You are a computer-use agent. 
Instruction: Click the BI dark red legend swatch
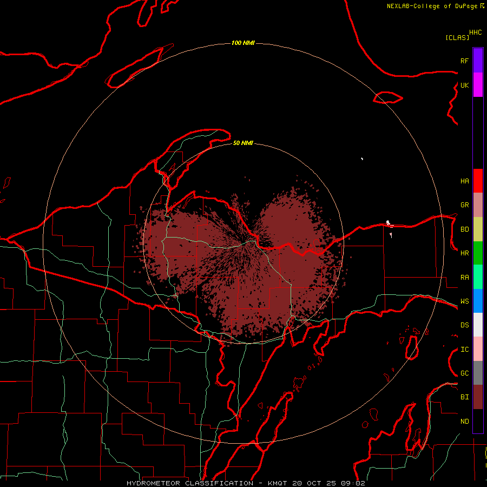478,397
